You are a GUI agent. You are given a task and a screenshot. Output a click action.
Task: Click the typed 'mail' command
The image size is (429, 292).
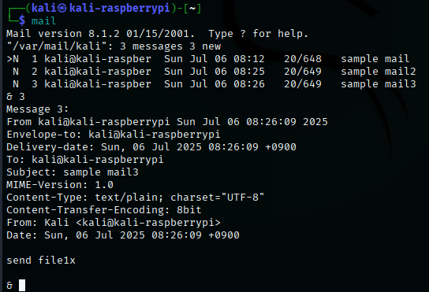pyautogui.click(x=44, y=21)
